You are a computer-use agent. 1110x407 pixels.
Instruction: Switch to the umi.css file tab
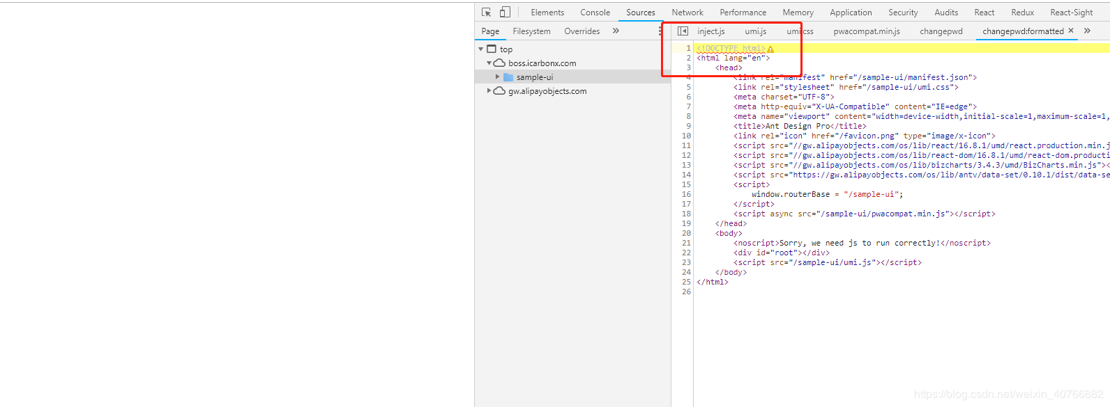tap(800, 31)
